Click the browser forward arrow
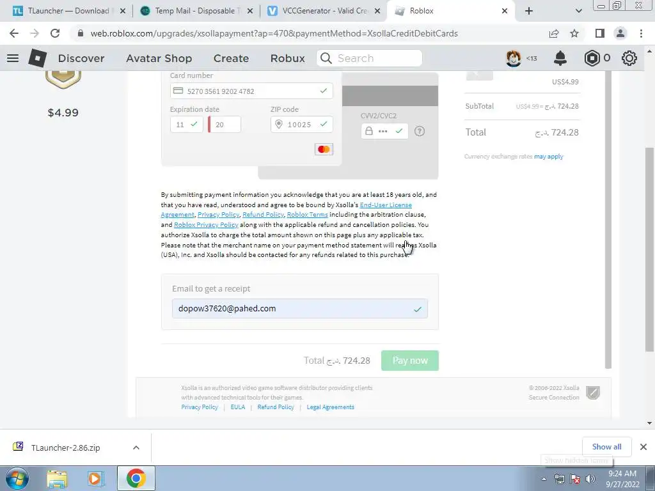This screenshot has height=491, width=655. pos(35,33)
